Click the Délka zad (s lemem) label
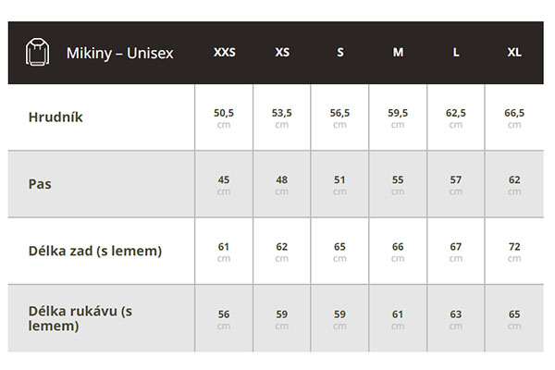This screenshot has height=370, width=555. tap(95, 251)
